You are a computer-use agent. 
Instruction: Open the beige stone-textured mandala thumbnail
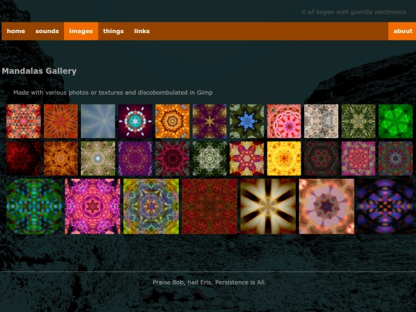click(321, 121)
